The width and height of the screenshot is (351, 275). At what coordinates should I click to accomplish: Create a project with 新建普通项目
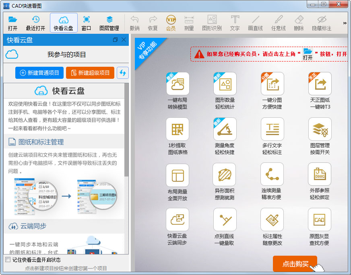tap(39, 73)
